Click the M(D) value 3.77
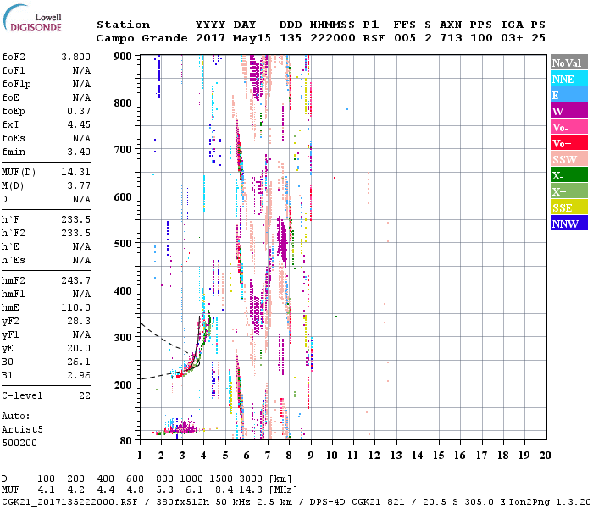593x508 pixels. (79, 185)
